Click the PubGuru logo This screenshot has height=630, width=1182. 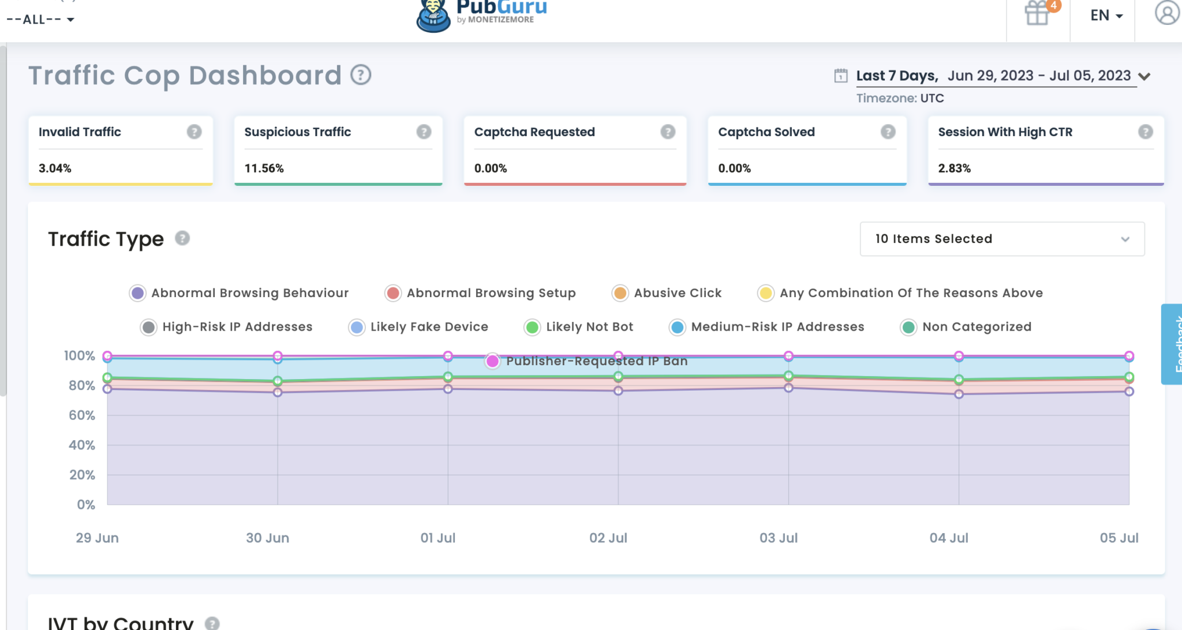tap(482, 12)
